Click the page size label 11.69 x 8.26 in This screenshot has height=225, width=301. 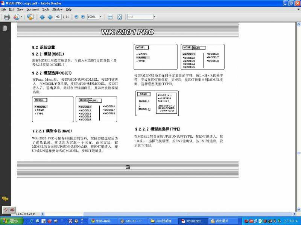25,214
